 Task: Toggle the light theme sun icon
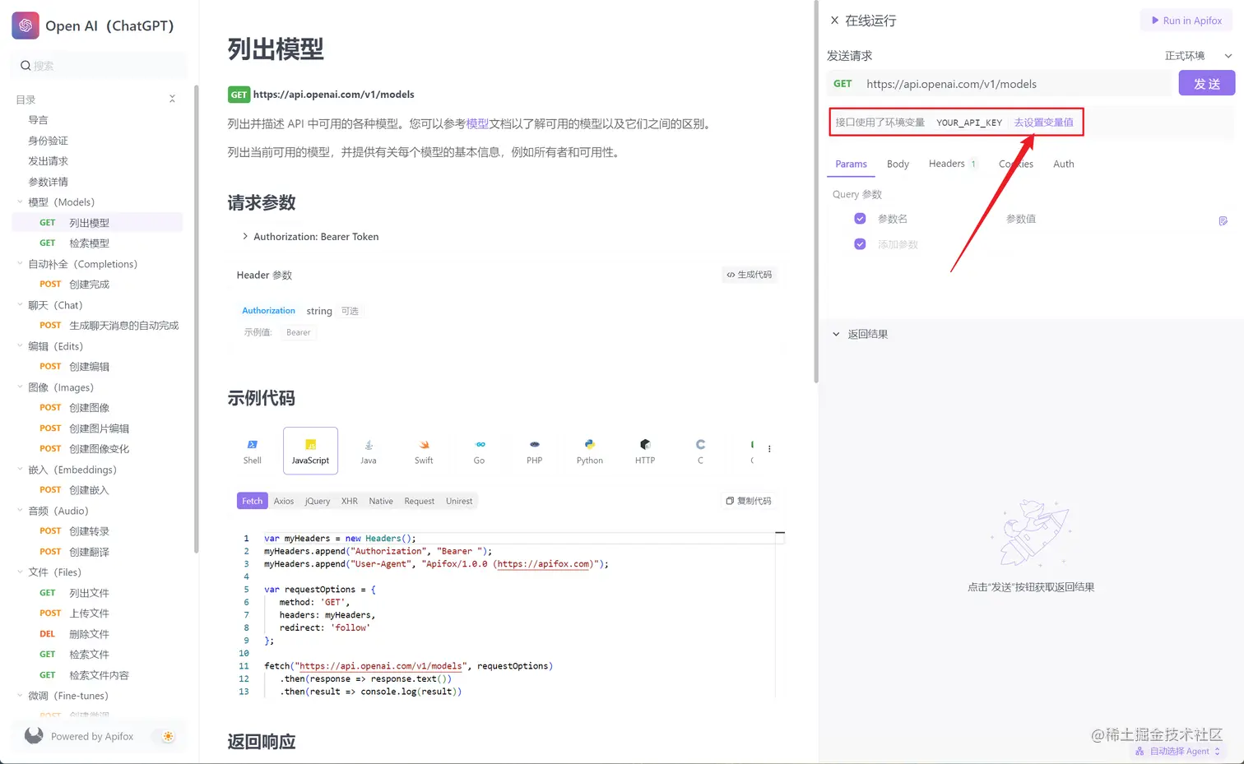[168, 736]
